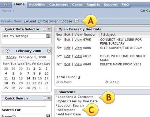The width and height of the screenshot is (150, 117).
Task: Minimize the Quick Search panel
Action: (45, 98)
